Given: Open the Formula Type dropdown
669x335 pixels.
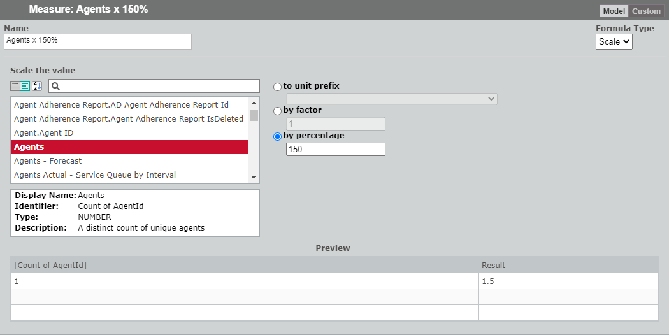Looking at the screenshot, I should point(614,41).
